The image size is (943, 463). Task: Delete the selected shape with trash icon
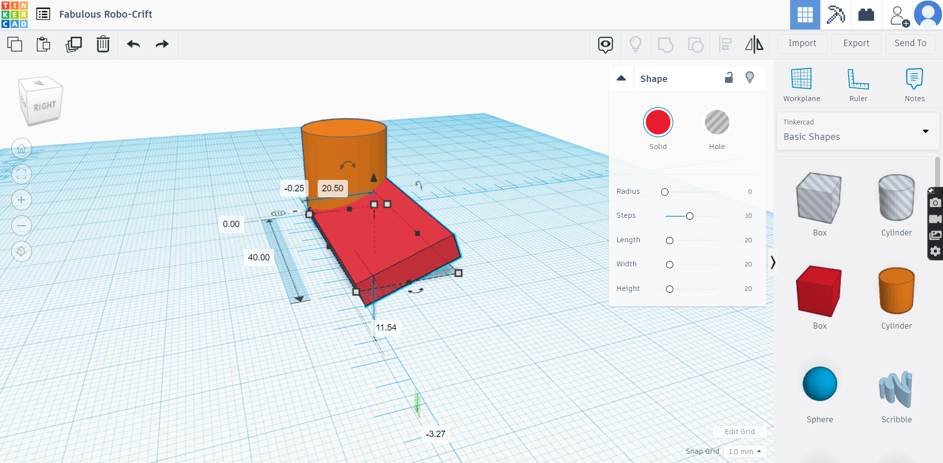103,44
